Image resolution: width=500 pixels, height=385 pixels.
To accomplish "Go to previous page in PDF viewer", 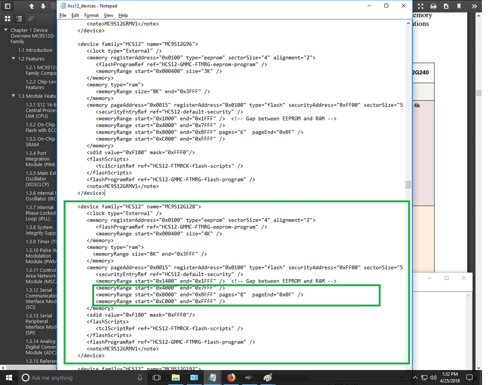I will pyautogui.click(x=32, y=6).
